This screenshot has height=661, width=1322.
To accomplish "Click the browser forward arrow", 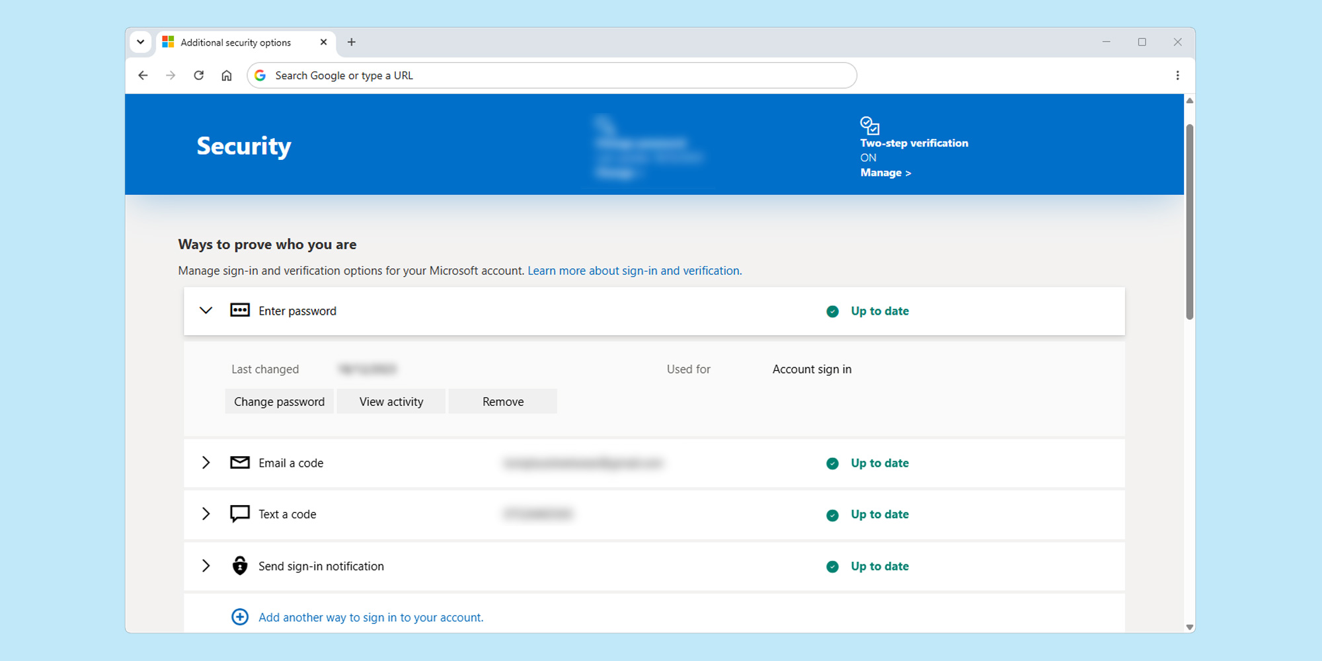I will point(171,75).
